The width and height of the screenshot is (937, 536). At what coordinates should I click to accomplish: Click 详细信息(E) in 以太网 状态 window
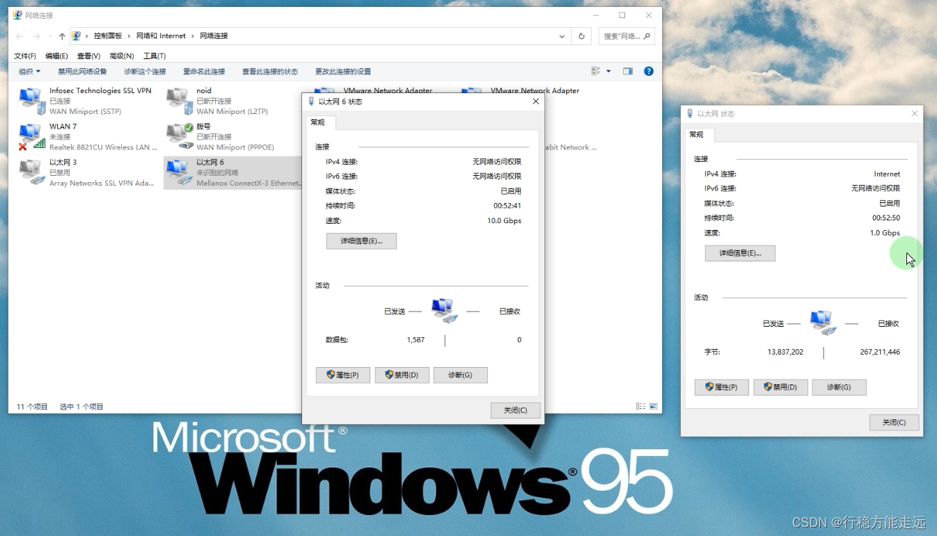click(740, 253)
